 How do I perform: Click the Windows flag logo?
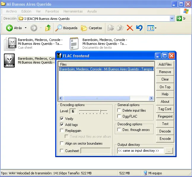point(186,11)
